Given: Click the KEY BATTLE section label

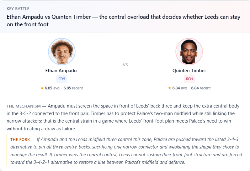Looking at the screenshot, I should [x=18, y=9].
